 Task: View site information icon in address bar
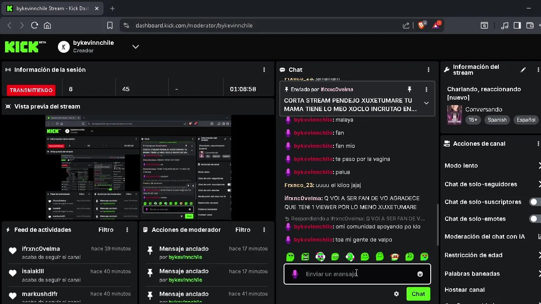point(126,25)
